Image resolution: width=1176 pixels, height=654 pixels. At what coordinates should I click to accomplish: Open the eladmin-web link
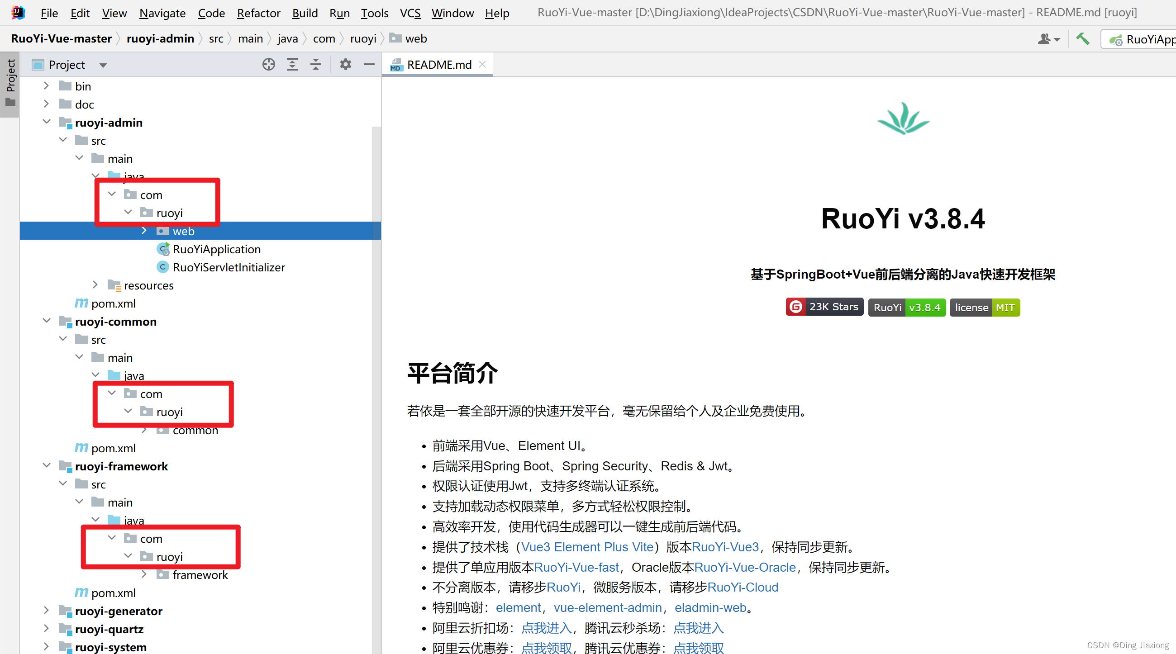pyautogui.click(x=710, y=607)
